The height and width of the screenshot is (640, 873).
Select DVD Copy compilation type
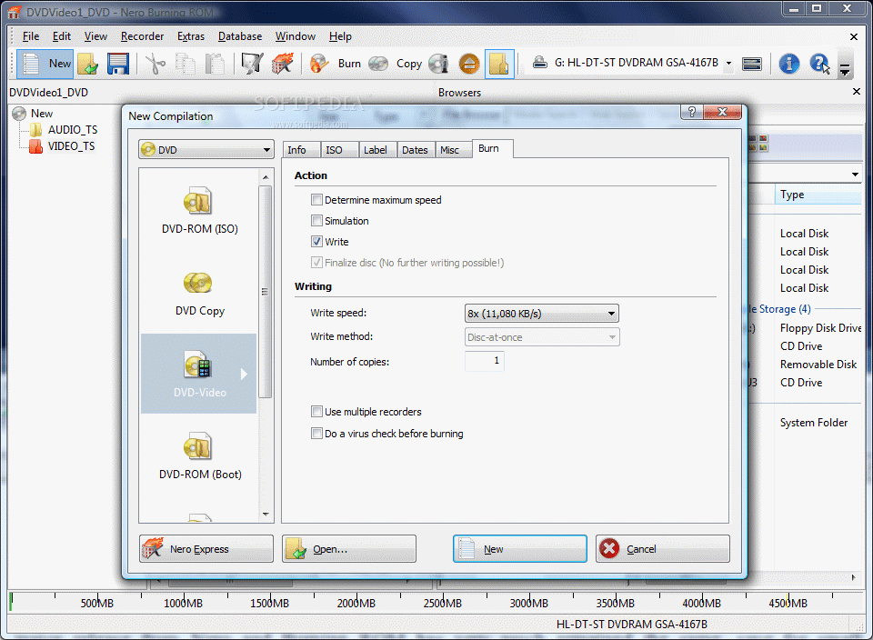(199, 294)
